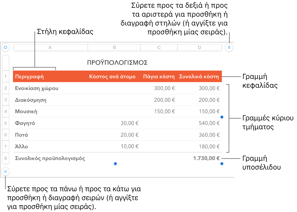
Task: Click the 10,00 € per-person cost cell
Action: click(x=114, y=147)
